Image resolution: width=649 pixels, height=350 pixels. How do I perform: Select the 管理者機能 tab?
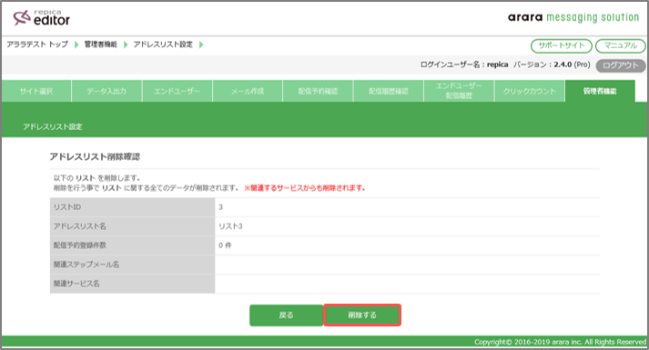[x=600, y=91]
